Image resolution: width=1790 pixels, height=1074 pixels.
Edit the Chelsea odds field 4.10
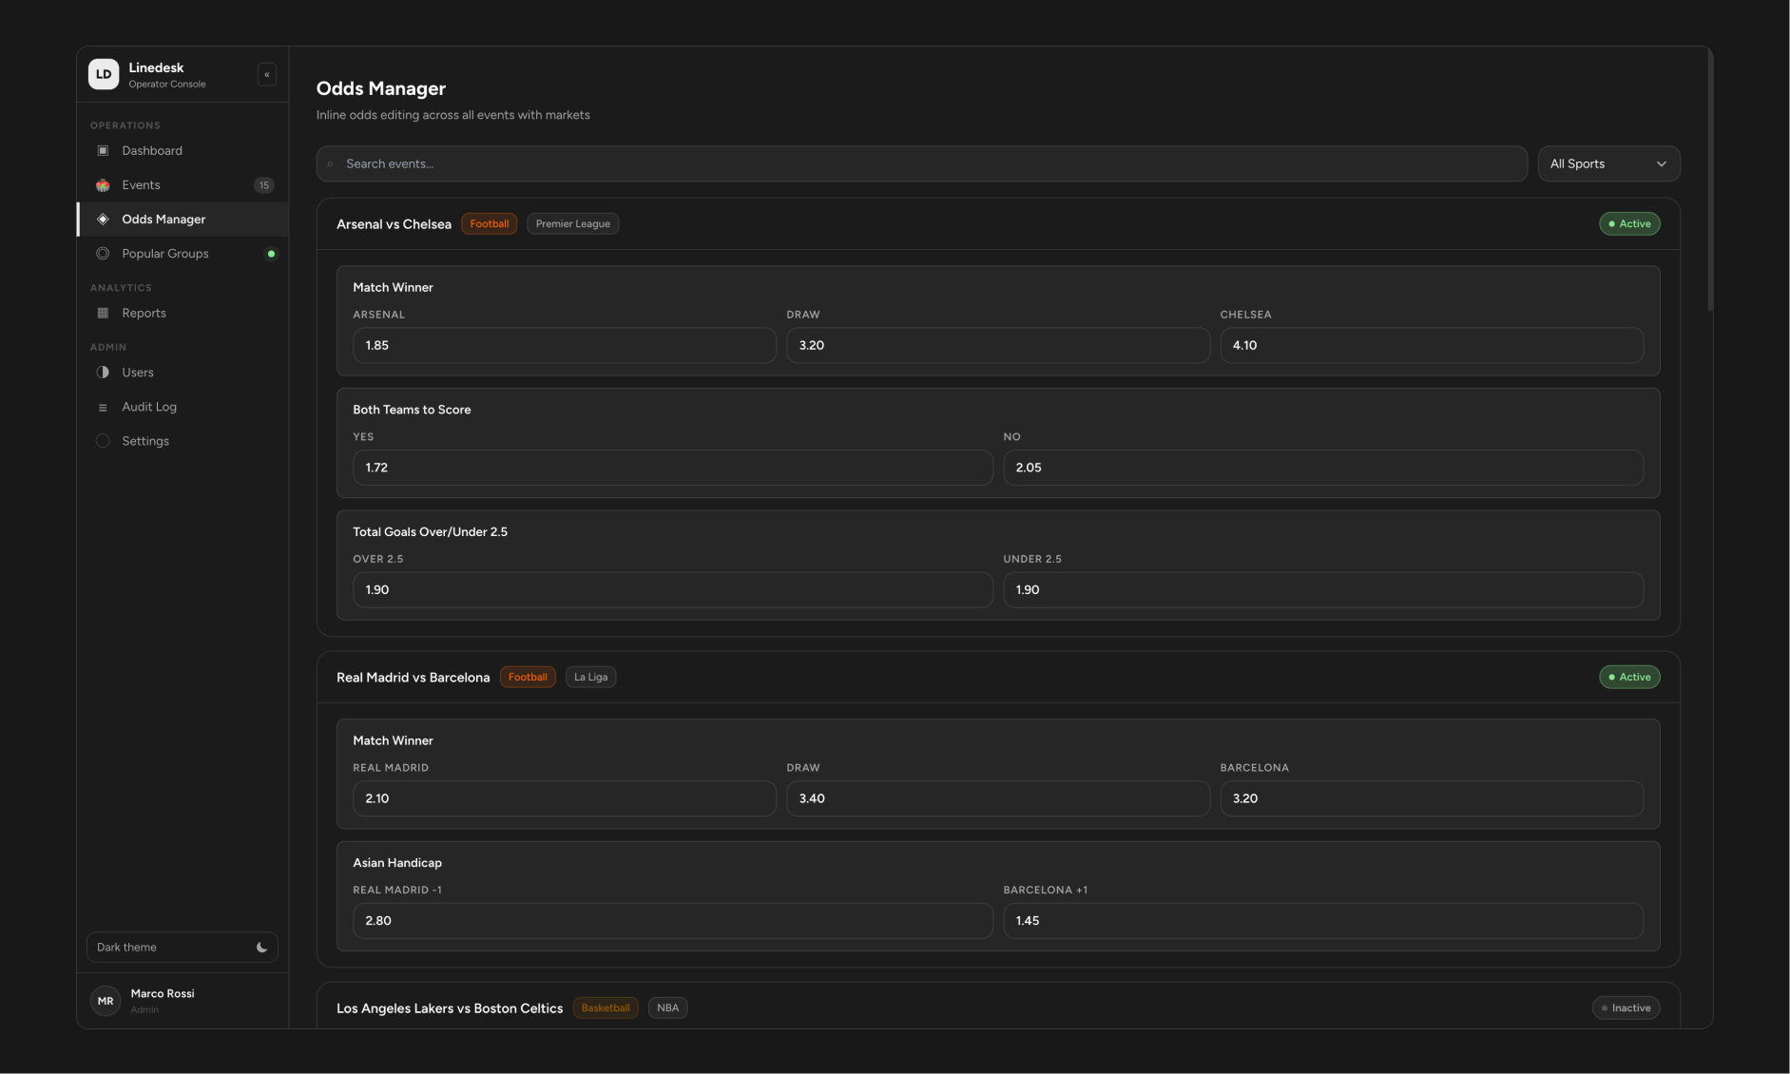tap(1432, 345)
